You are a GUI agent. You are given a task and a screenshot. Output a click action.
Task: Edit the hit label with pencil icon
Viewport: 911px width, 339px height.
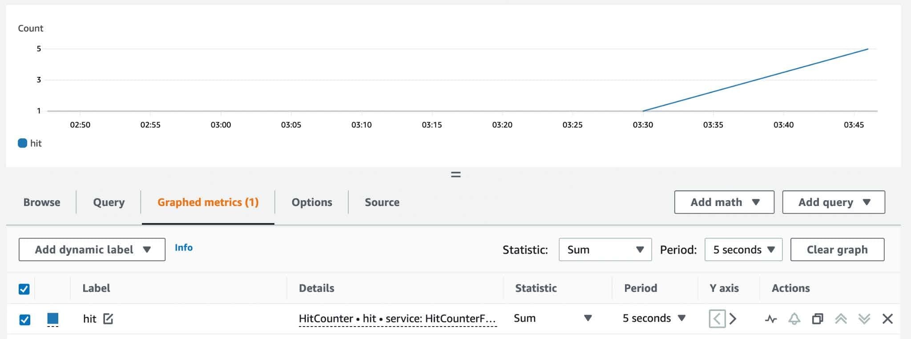(x=108, y=319)
